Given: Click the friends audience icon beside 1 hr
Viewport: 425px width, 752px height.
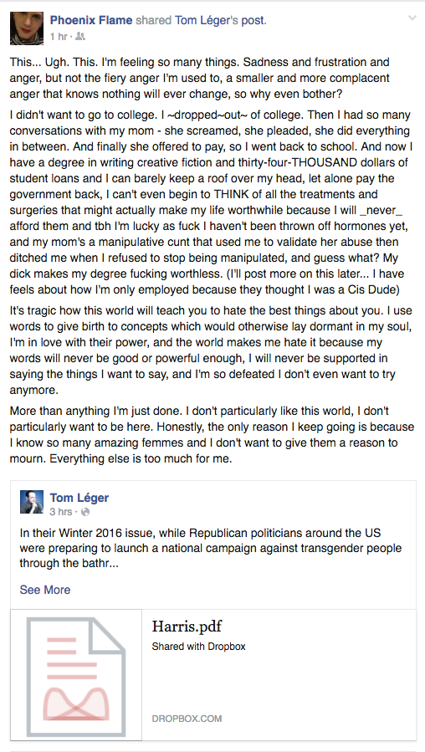Looking at the screenshot, I should pos(80,37).
